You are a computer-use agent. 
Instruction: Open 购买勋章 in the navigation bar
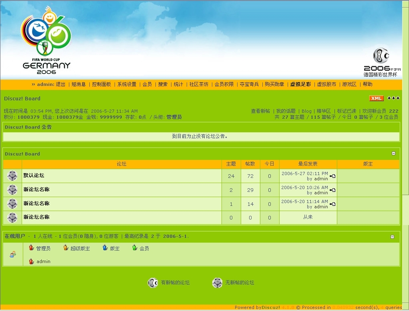(x=274, y=84)
